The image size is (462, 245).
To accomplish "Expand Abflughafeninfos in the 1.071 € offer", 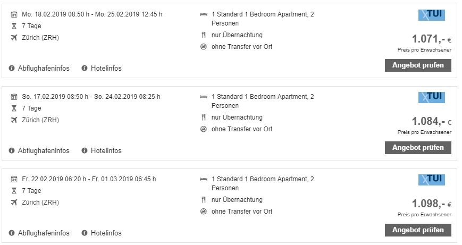I will [x=43, y=69].
